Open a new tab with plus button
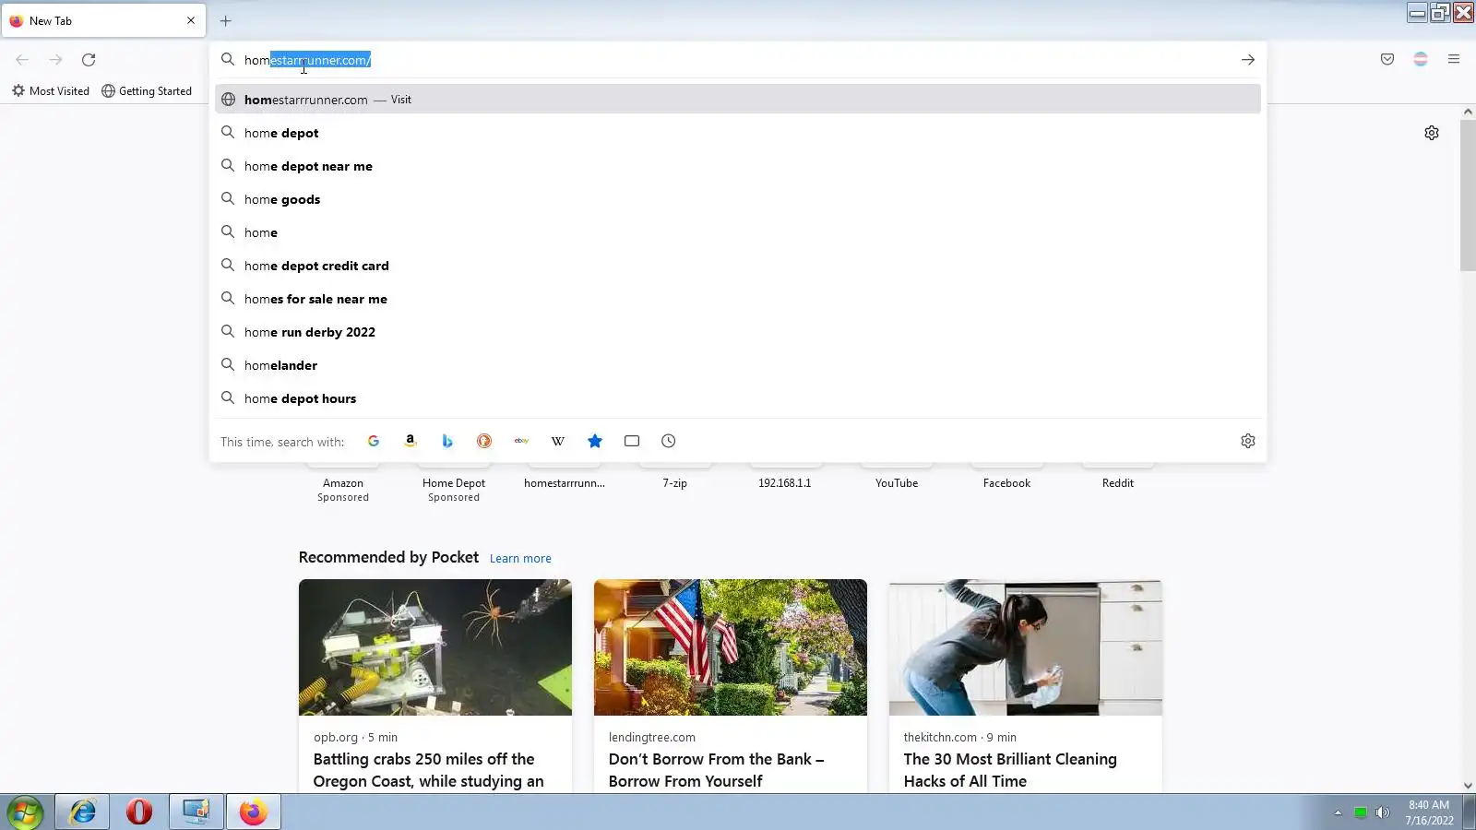The width and height of the screenshot is (1476, 830). pyautogui.click(x=225, y=20)
